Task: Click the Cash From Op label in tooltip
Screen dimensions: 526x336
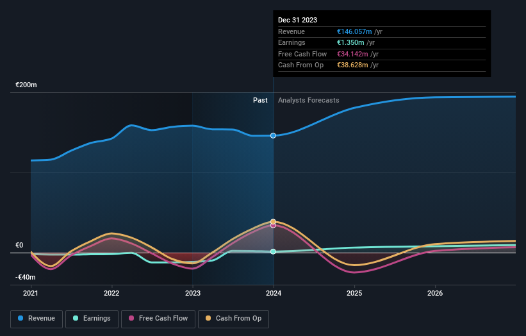Action: [x=301, y=65]
